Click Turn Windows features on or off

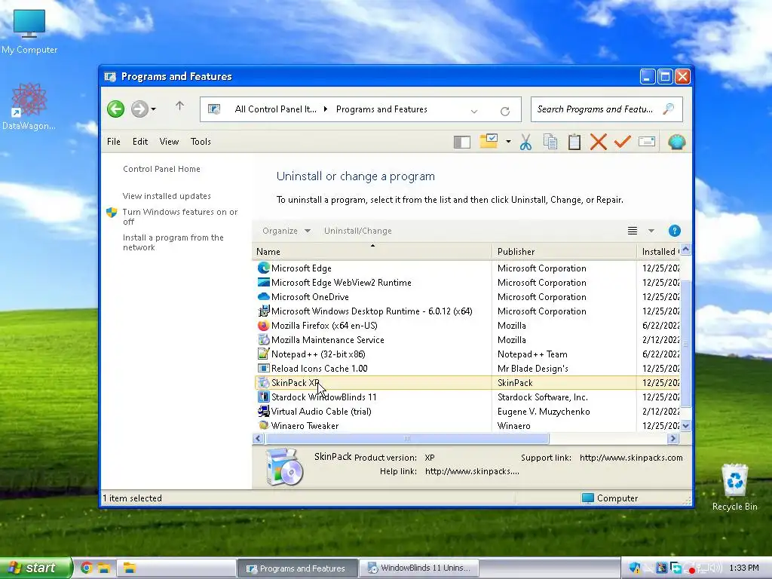(179, 216)
